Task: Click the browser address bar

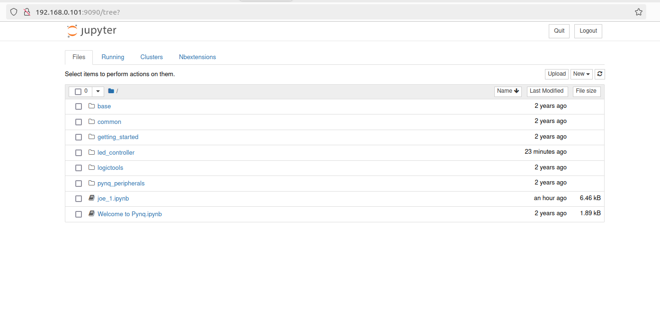Action: coord(331,12)
